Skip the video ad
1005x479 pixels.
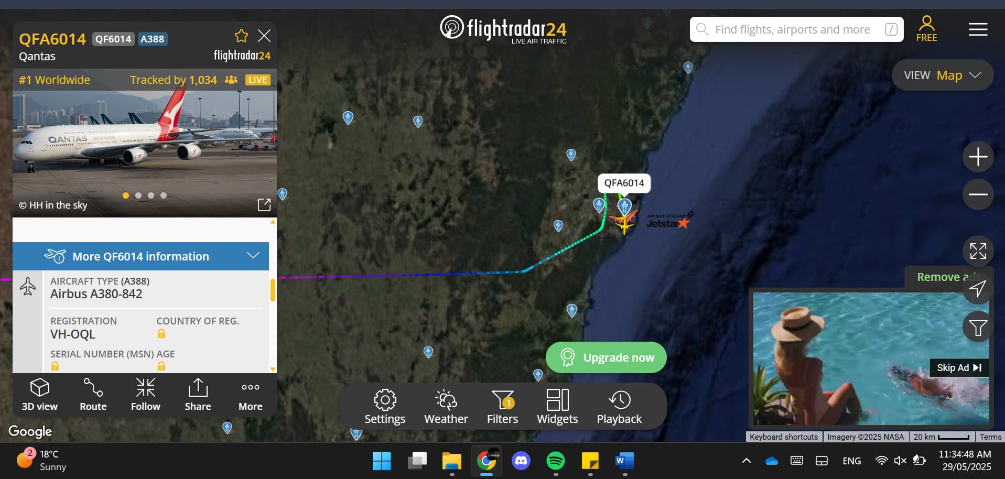(x=959, y=367)
